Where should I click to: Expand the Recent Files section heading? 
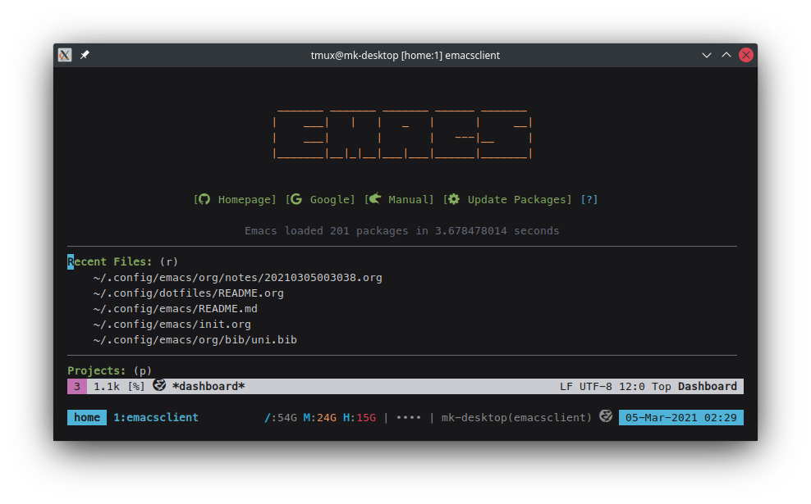(x=110, y=261)
